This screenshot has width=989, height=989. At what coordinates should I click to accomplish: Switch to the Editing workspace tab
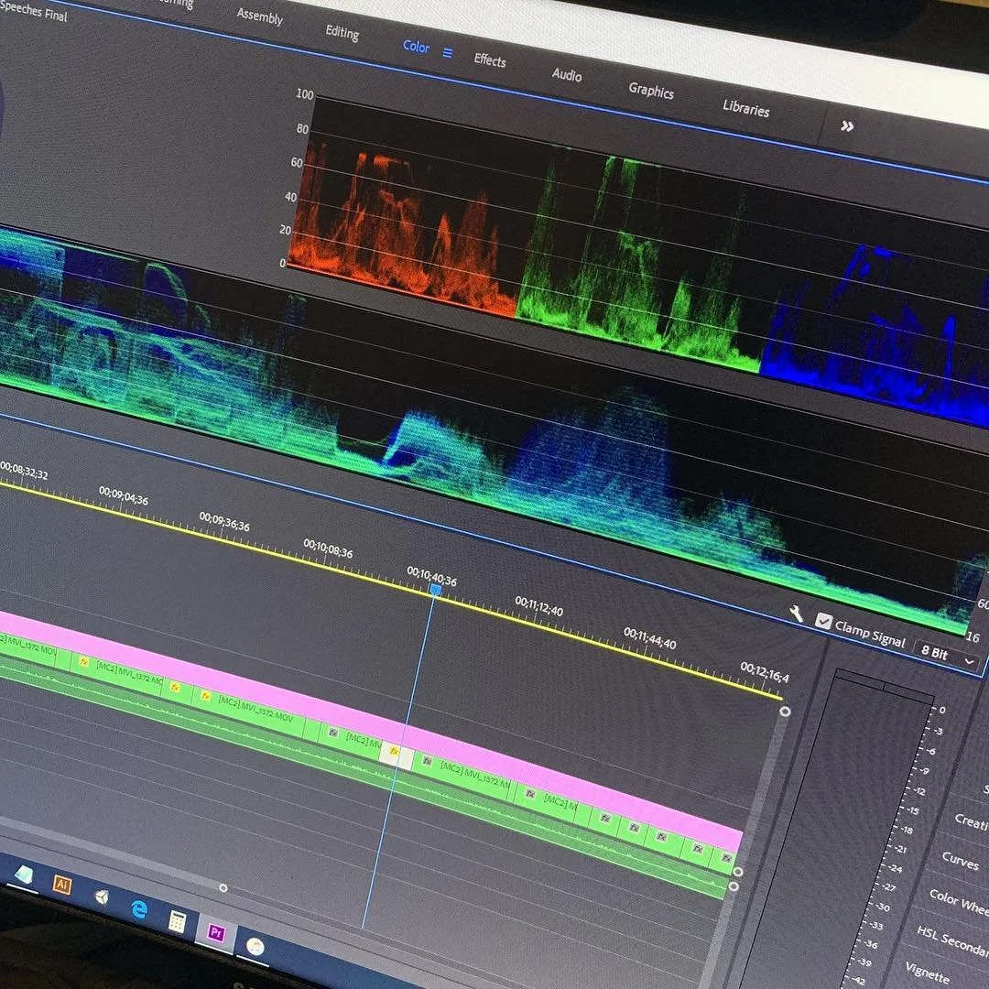tap(342, 32)
